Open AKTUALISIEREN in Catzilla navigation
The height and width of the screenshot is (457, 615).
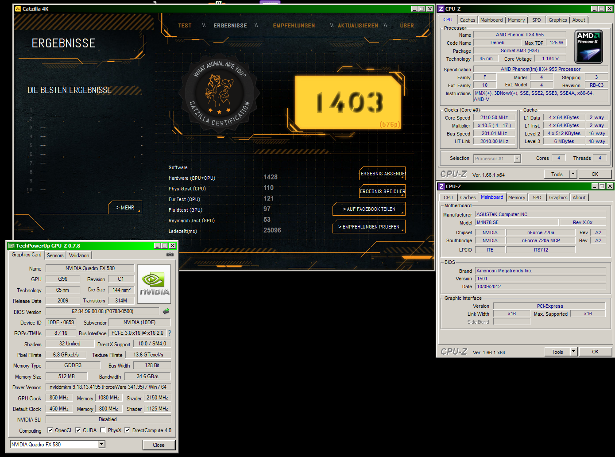[358, 26]
